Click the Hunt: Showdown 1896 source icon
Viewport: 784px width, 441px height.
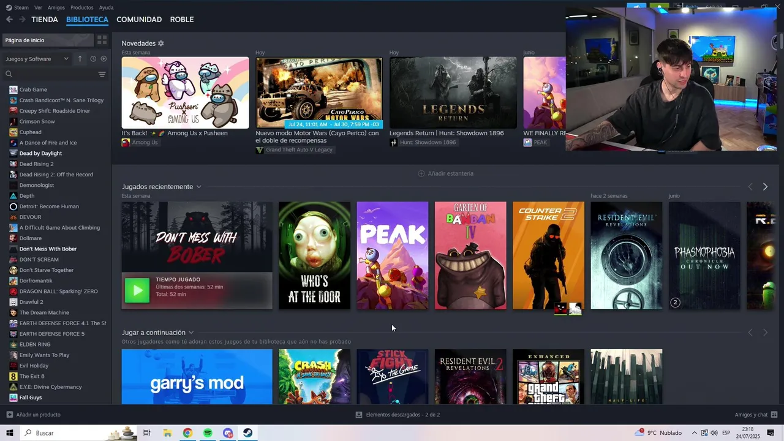pos(393,142)
